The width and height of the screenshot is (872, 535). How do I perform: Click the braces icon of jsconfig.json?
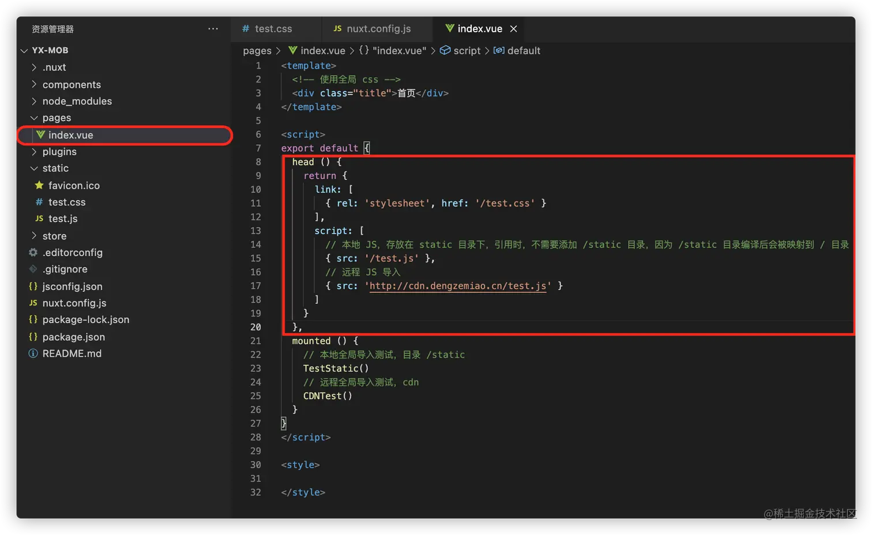tap(33, 286)
